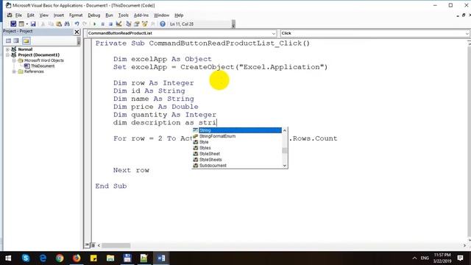Open the Edit menu
Screen dimensions: 471x265
tap(30, 15)
